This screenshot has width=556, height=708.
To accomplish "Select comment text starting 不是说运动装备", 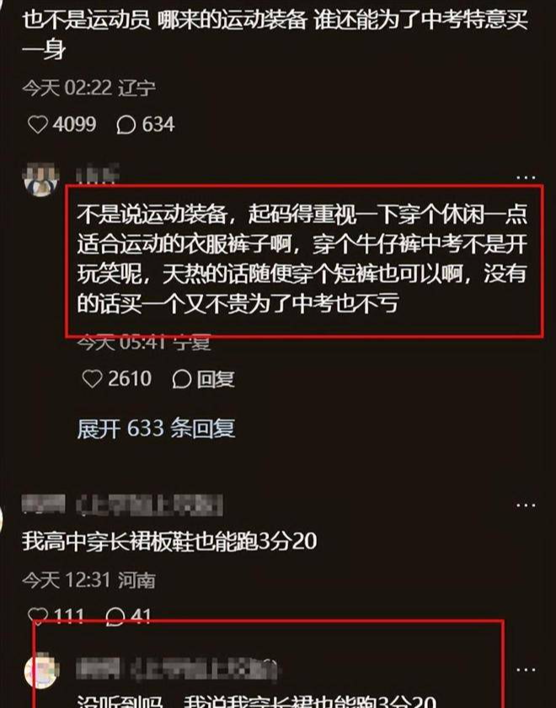I will click(302, 258).
